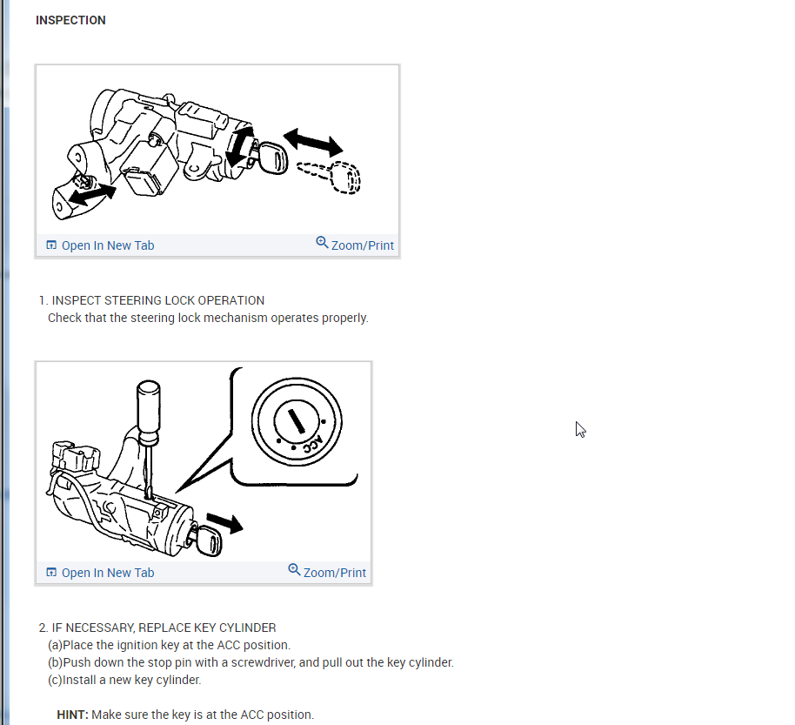Click the INSPECT STEERING LOCK OPERATION step title
The height and width of the screenshot is (725, 795).
(x=157, y=300)
